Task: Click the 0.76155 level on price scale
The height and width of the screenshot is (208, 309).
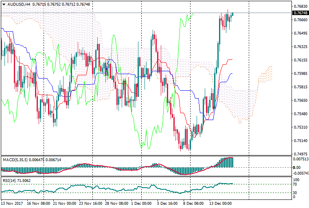Action: tap(300, 60)
